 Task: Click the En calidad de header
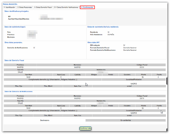point(126,120)
